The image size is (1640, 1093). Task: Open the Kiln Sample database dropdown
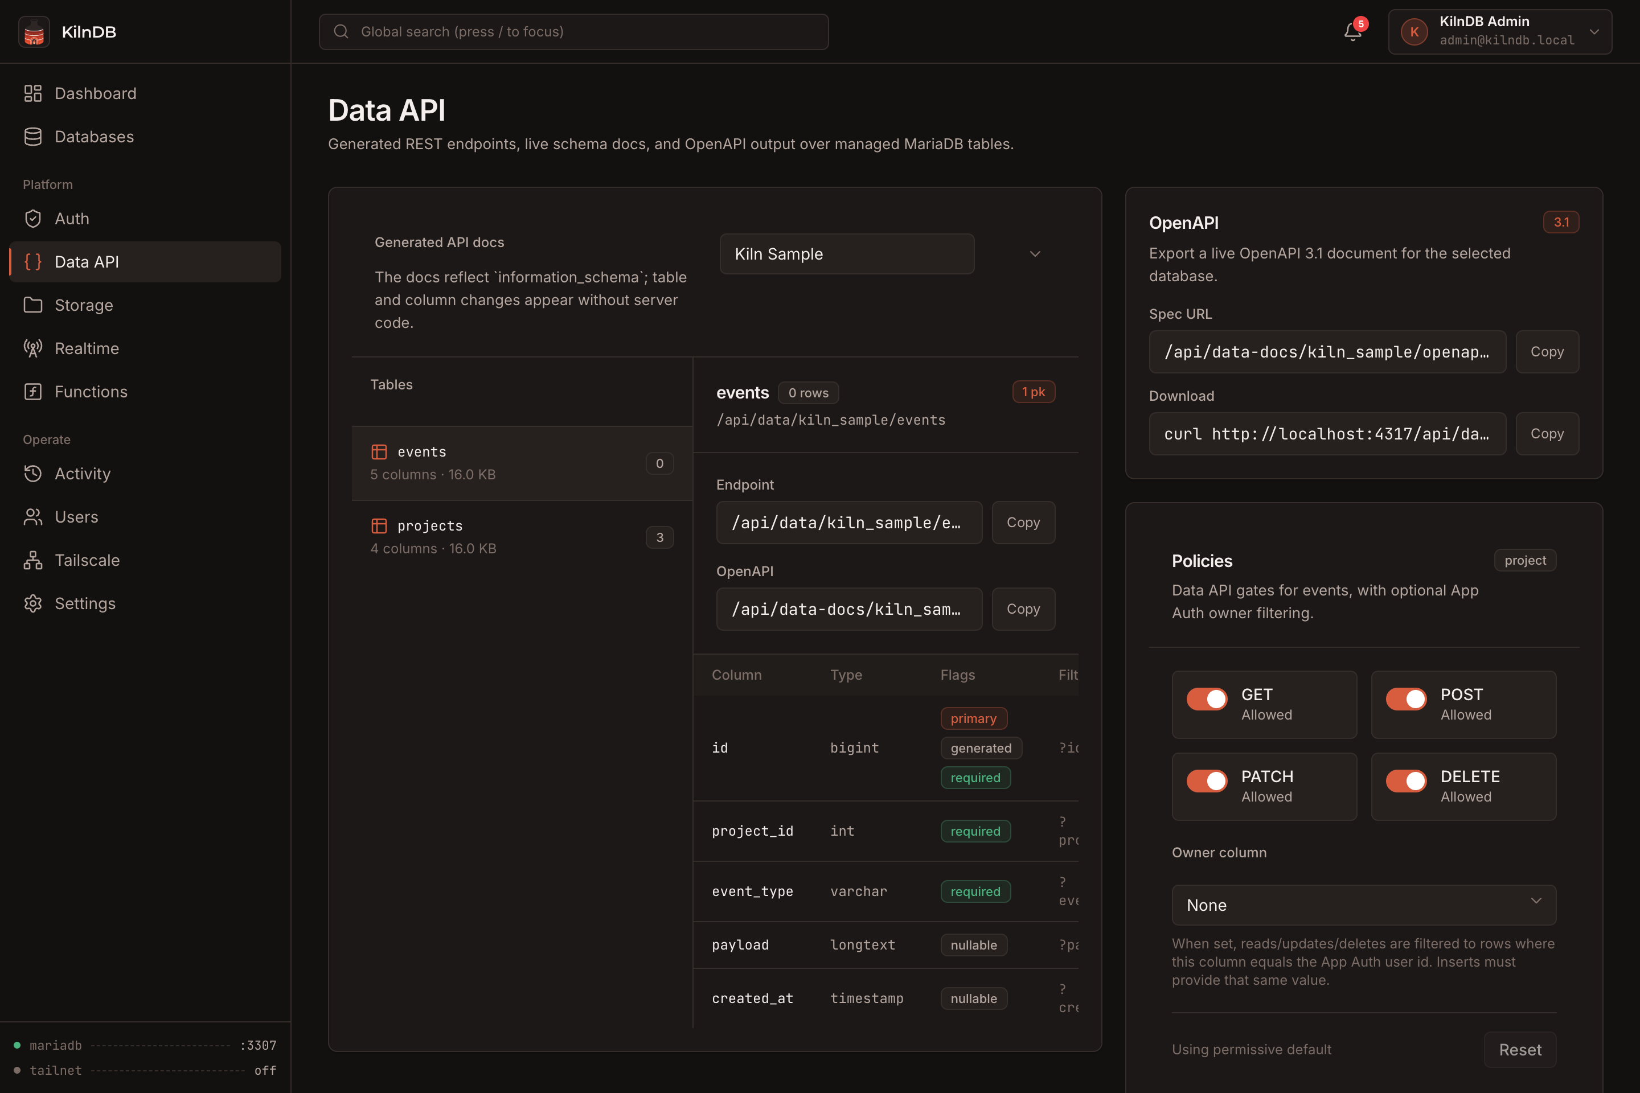point(847,254)
